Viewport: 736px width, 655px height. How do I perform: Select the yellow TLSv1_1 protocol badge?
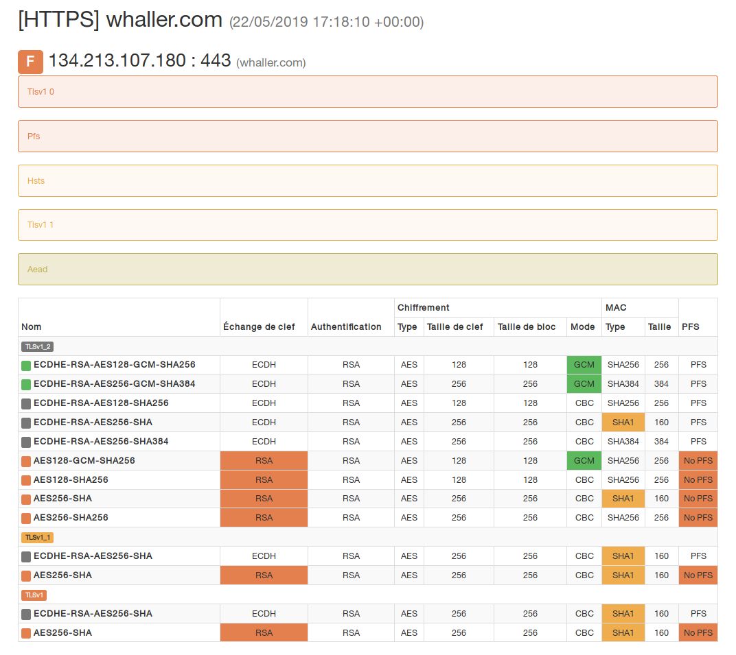tap(37, 538)
